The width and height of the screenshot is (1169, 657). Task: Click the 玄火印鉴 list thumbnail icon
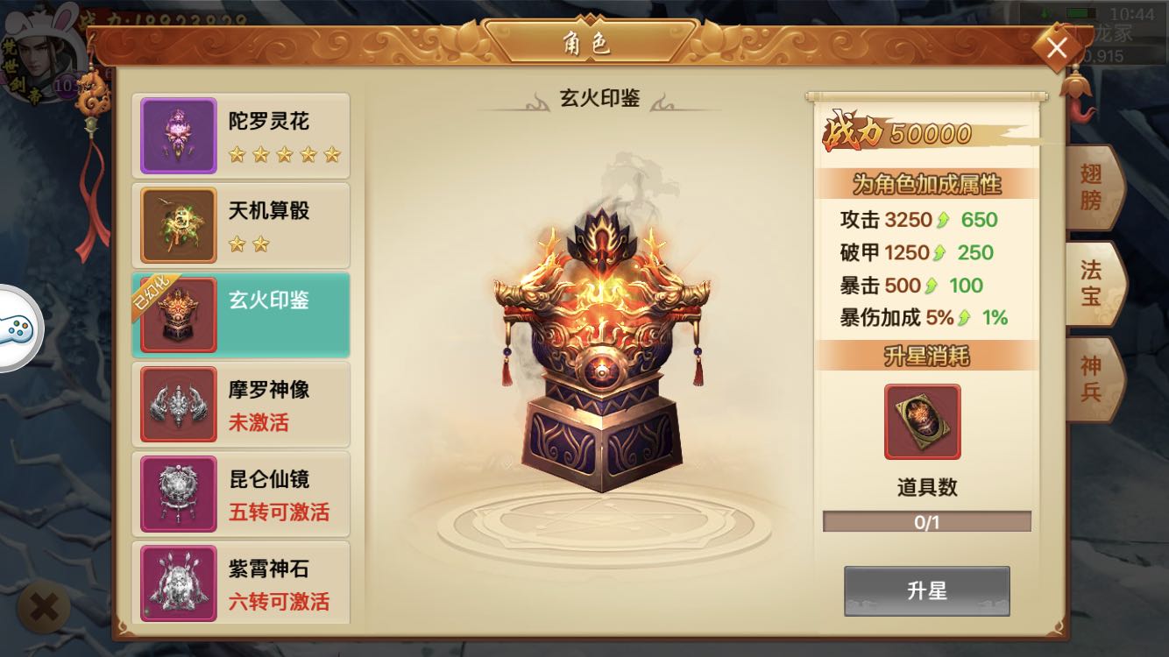[x=179, y=315]
